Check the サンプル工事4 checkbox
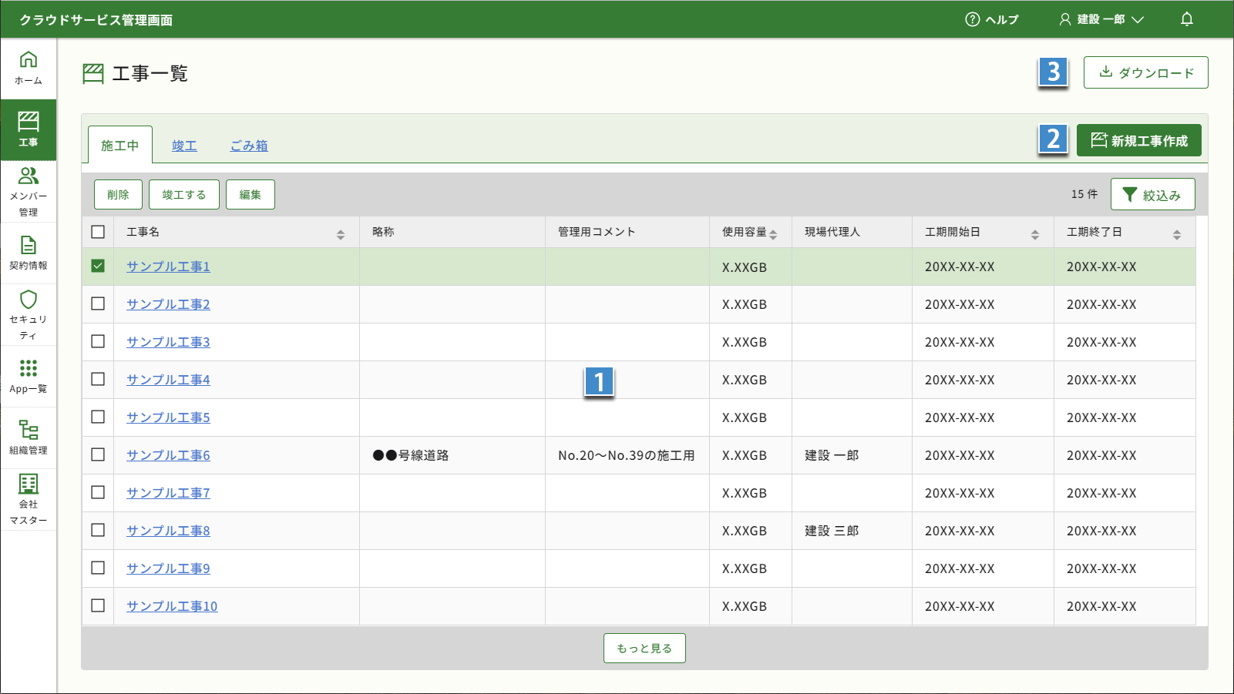The height and width of the screenshot is (694, 1234). pyautogui.click(x=98, y=379)
